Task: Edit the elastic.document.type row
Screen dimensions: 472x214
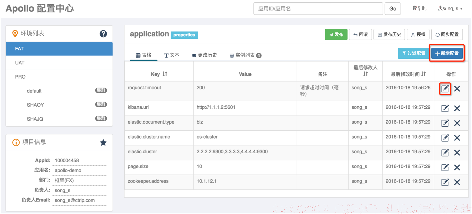Action: 445,123
